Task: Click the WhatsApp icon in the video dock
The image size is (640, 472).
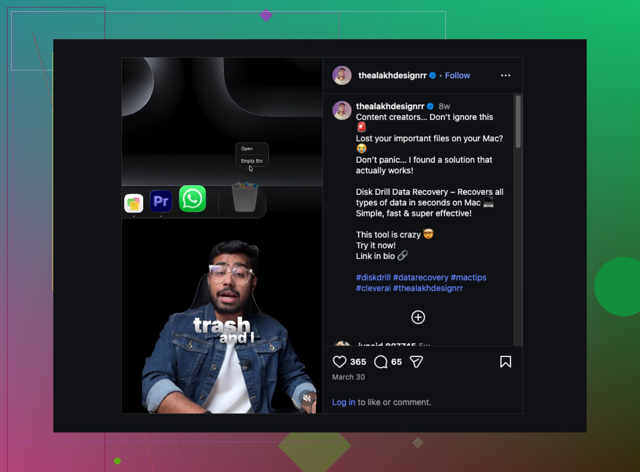Action: [x=192, y=199]
